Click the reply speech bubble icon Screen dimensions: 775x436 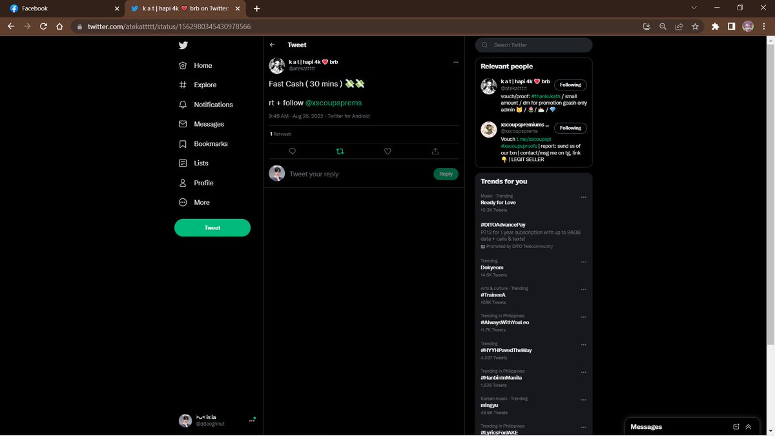[293, 151]
